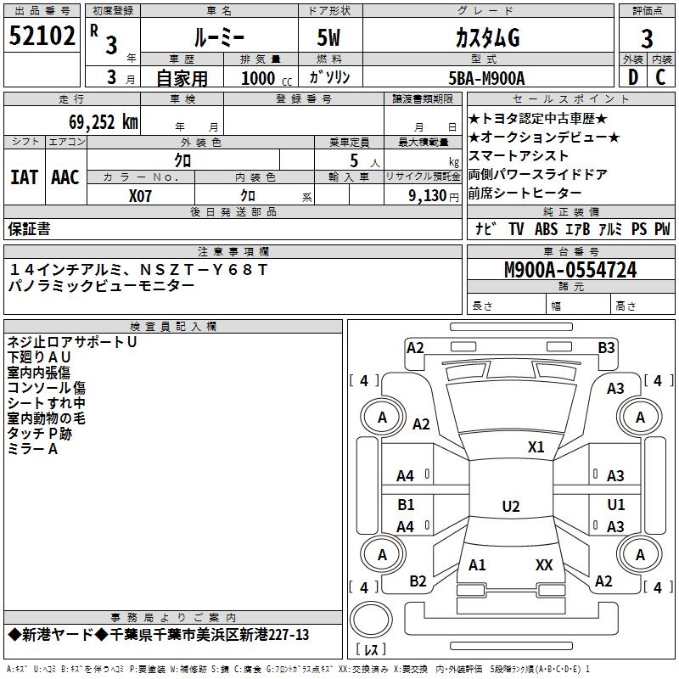The width and height of the screenshot is (679, 679).
Task: Select the B1 damage mark
Action: tap(407, 504)
